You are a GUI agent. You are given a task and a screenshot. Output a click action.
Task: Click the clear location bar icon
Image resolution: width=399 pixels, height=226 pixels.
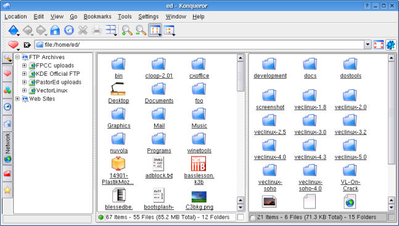(27, 45)
